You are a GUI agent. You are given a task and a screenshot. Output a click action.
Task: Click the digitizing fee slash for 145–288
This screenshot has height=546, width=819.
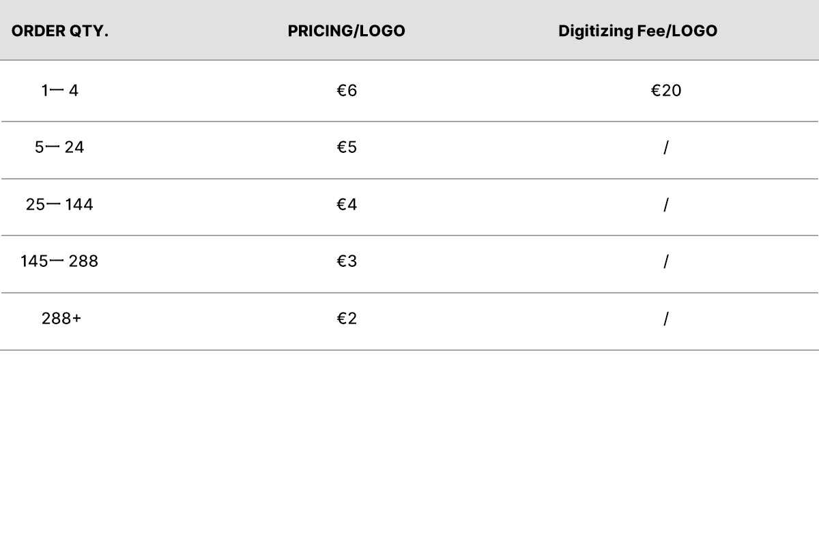click(x=665, y=261)
